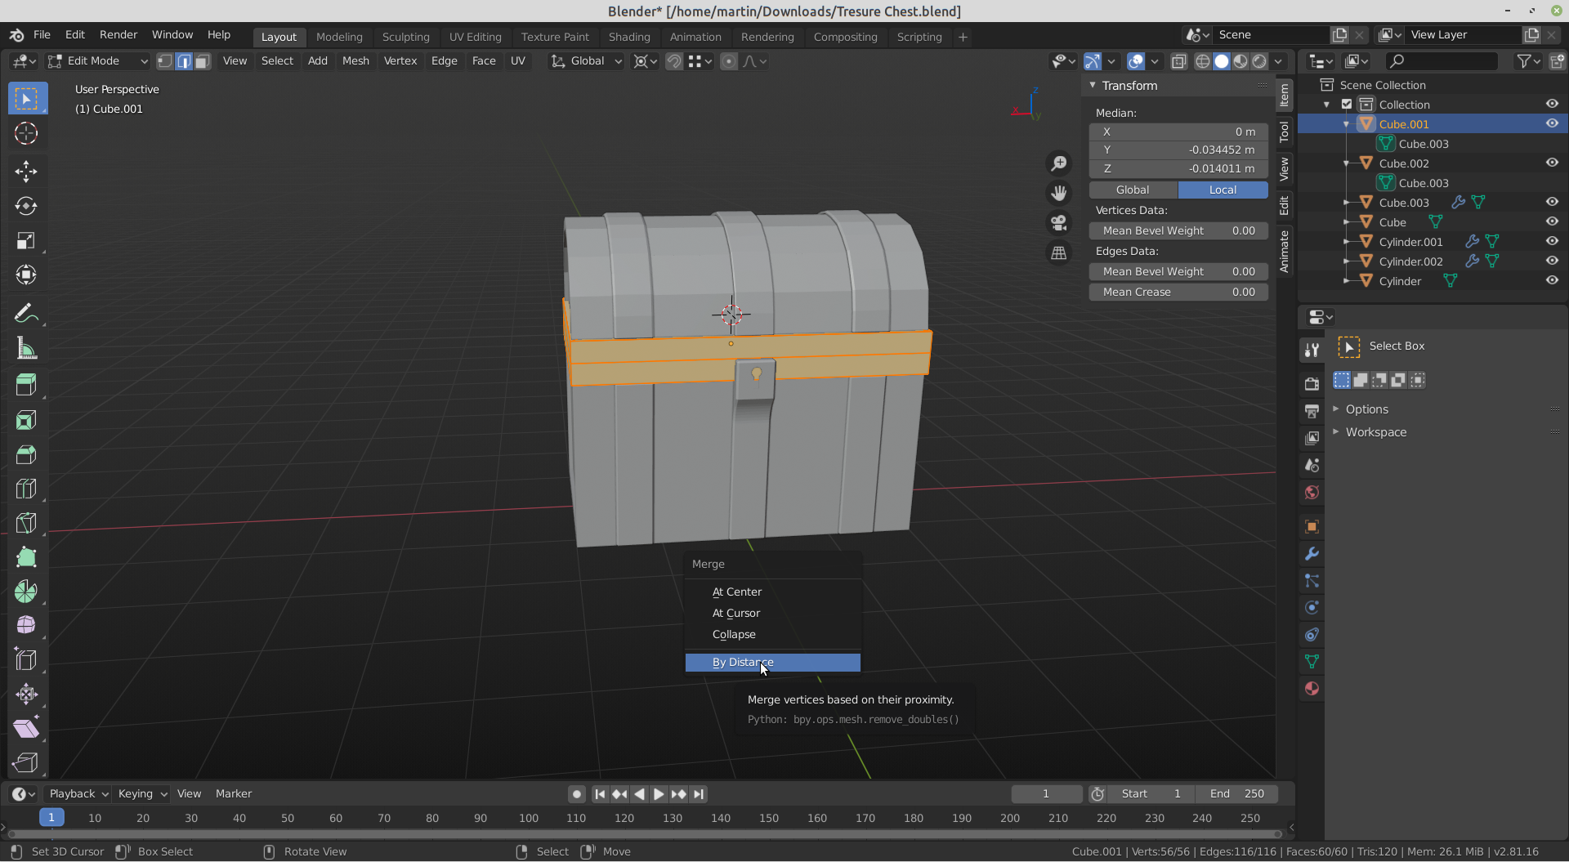This screenshot has width=1569, height=862.
Task: Toggle camera view icon in viewport
Action: point(1059,223)
